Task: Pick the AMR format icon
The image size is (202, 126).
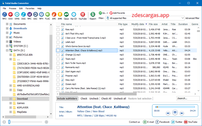Action: point(60,15)
